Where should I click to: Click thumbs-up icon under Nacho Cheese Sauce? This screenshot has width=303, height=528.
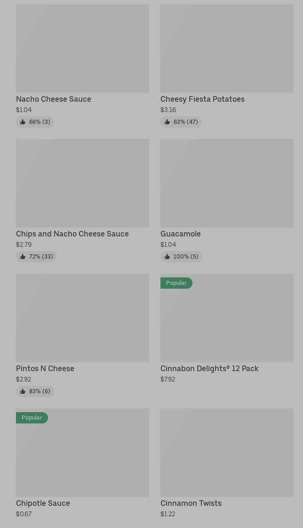[x=23, y=122]
